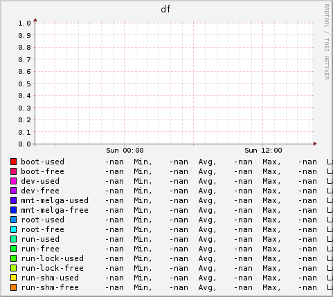Click the run-lock-used color swatch
333x297 pixels.
(x=13, y=258)
